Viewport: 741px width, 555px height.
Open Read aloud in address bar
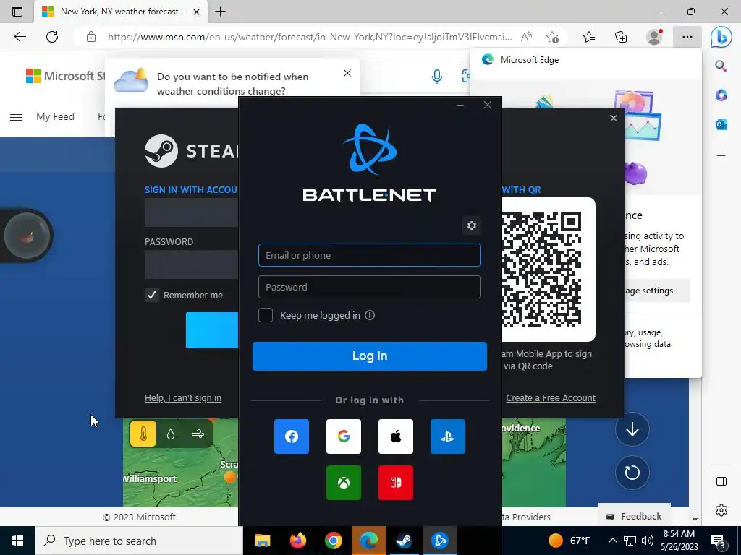click(x=526, y=37)
